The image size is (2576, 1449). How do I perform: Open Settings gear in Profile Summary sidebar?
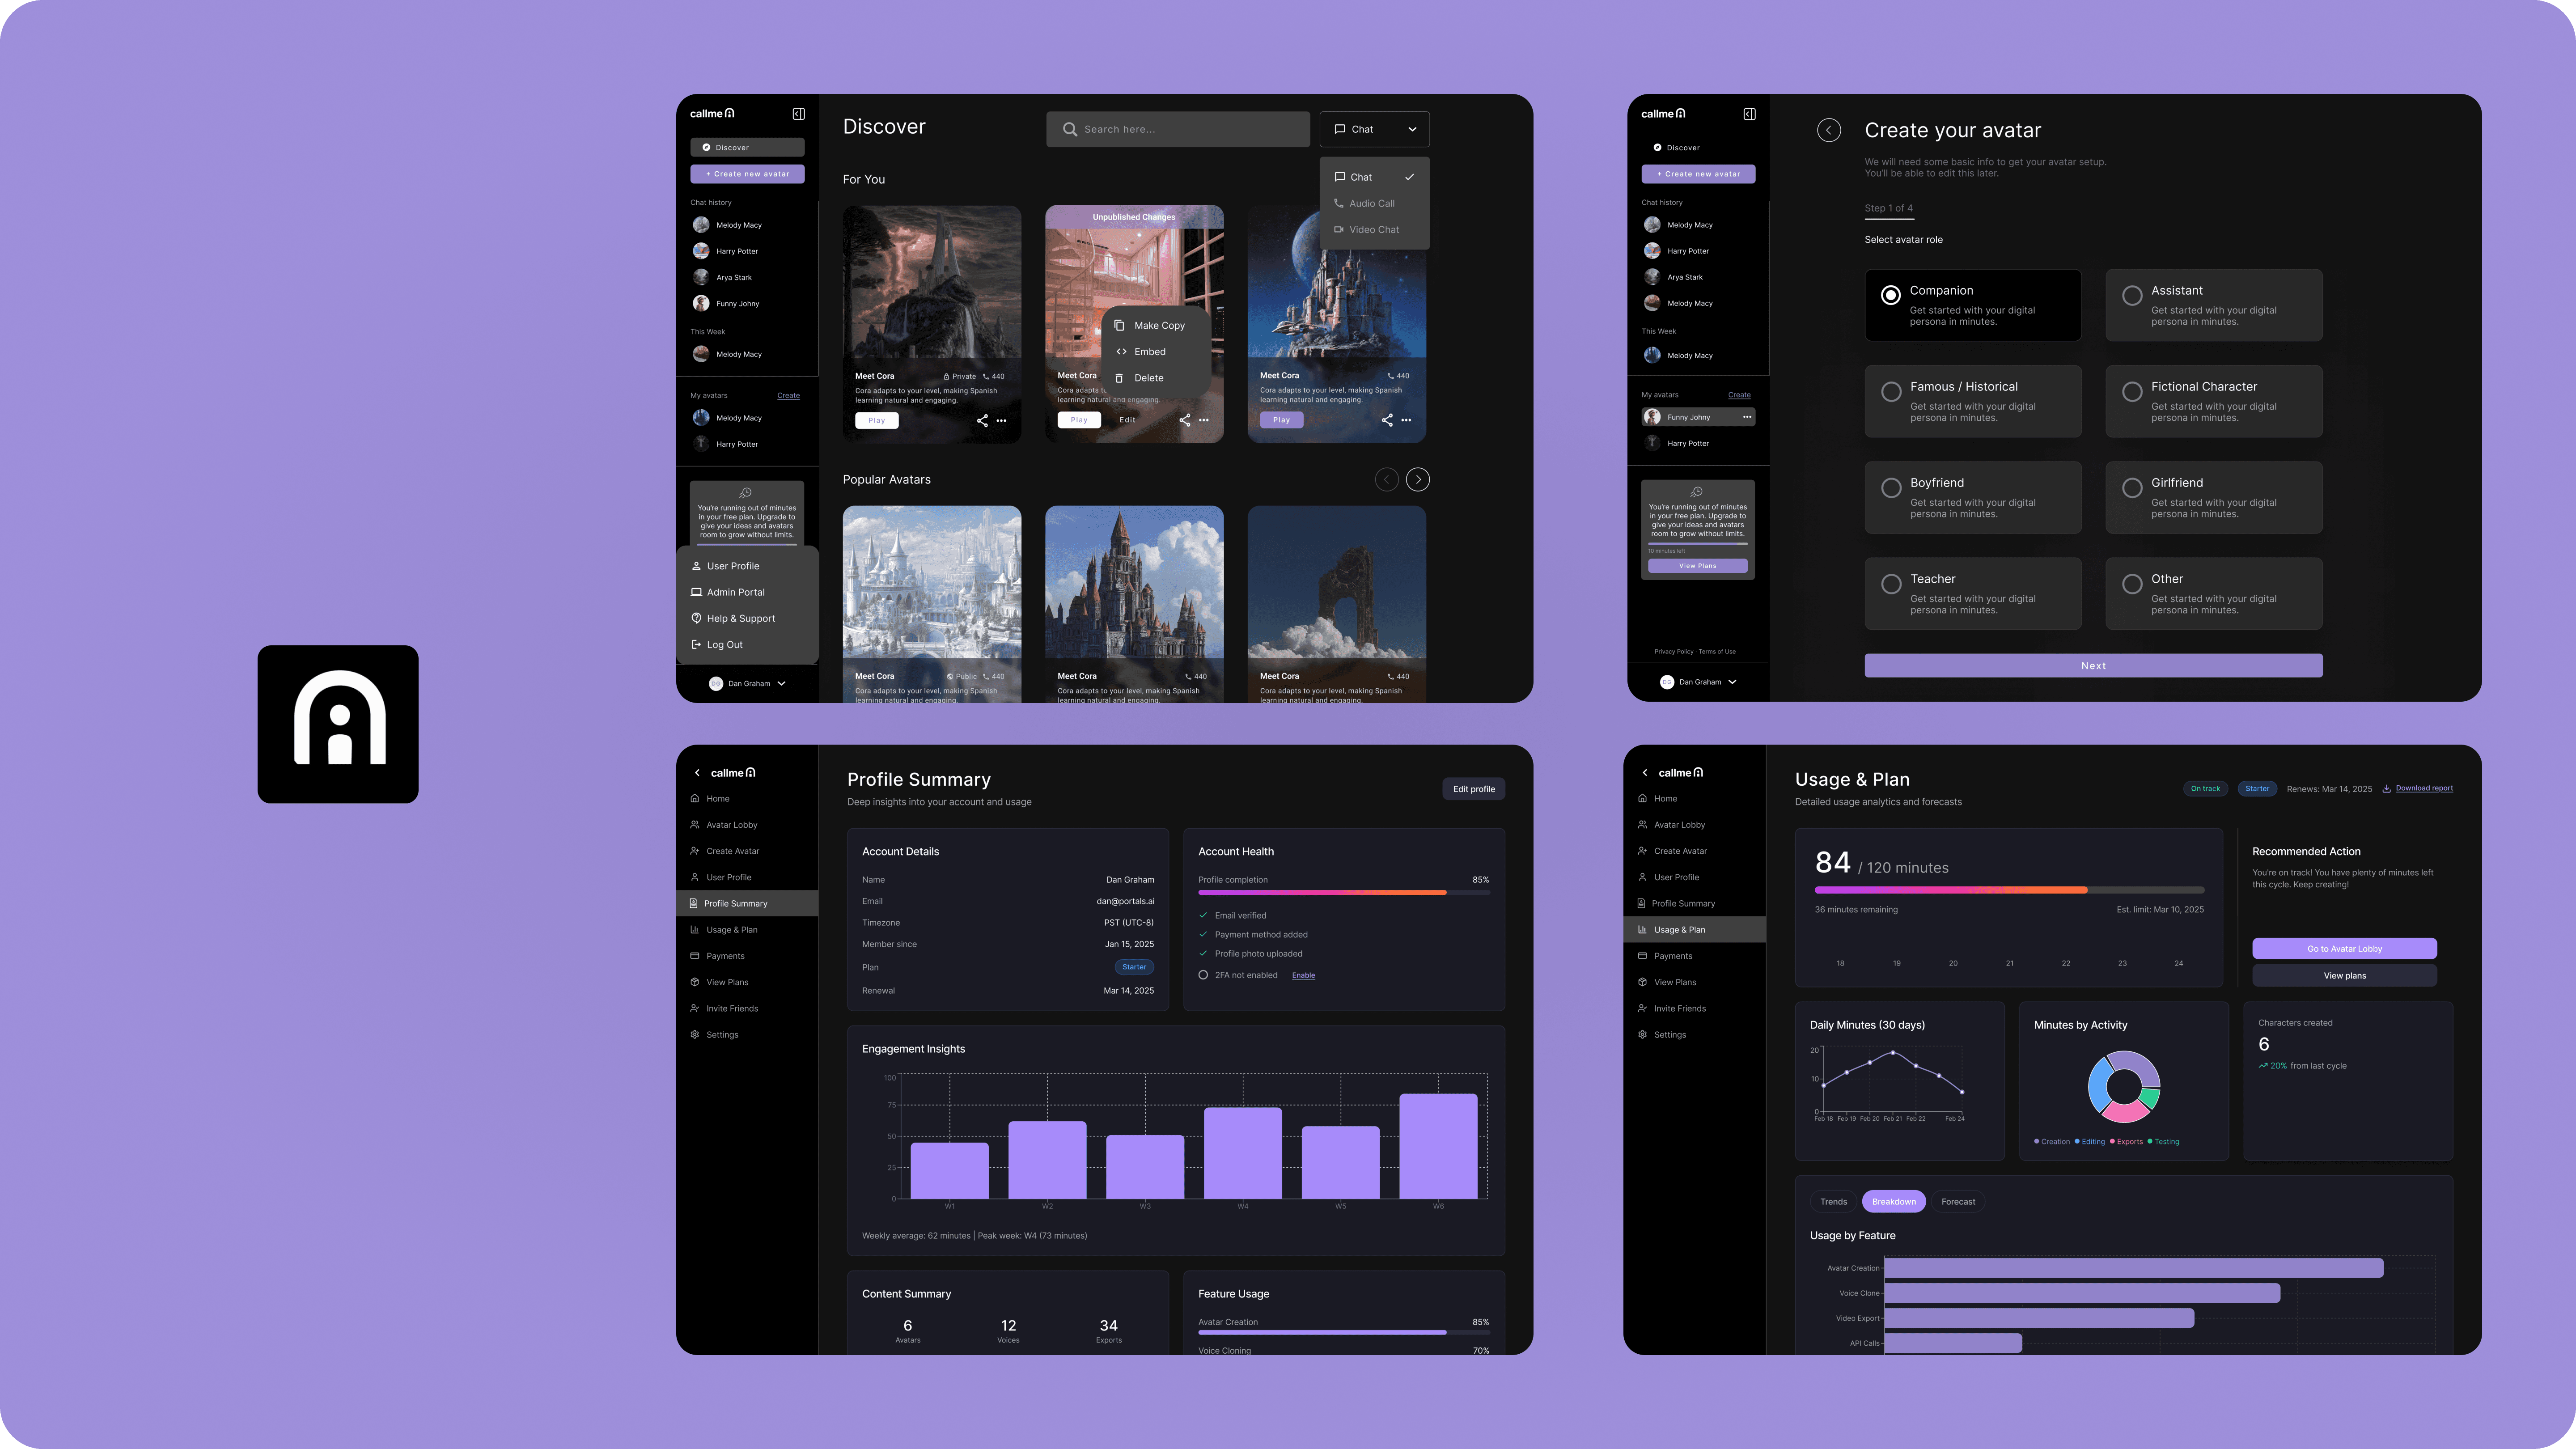695,1035
